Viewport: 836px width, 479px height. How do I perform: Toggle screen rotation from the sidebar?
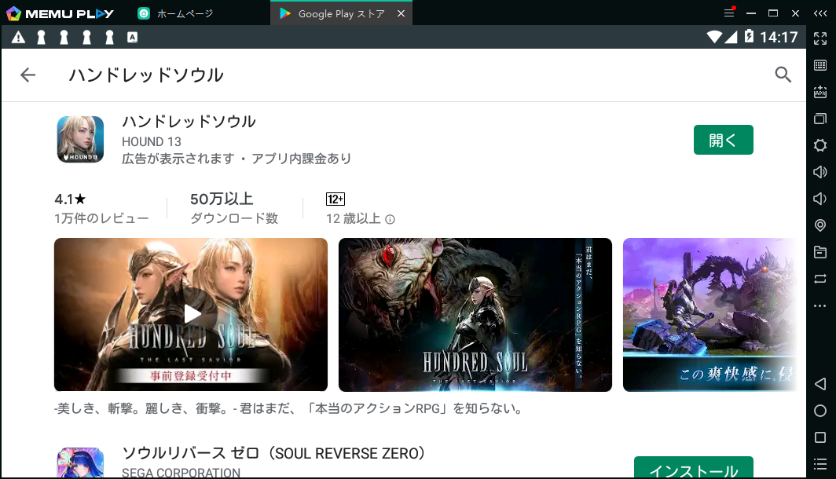[x=820, y=279]
